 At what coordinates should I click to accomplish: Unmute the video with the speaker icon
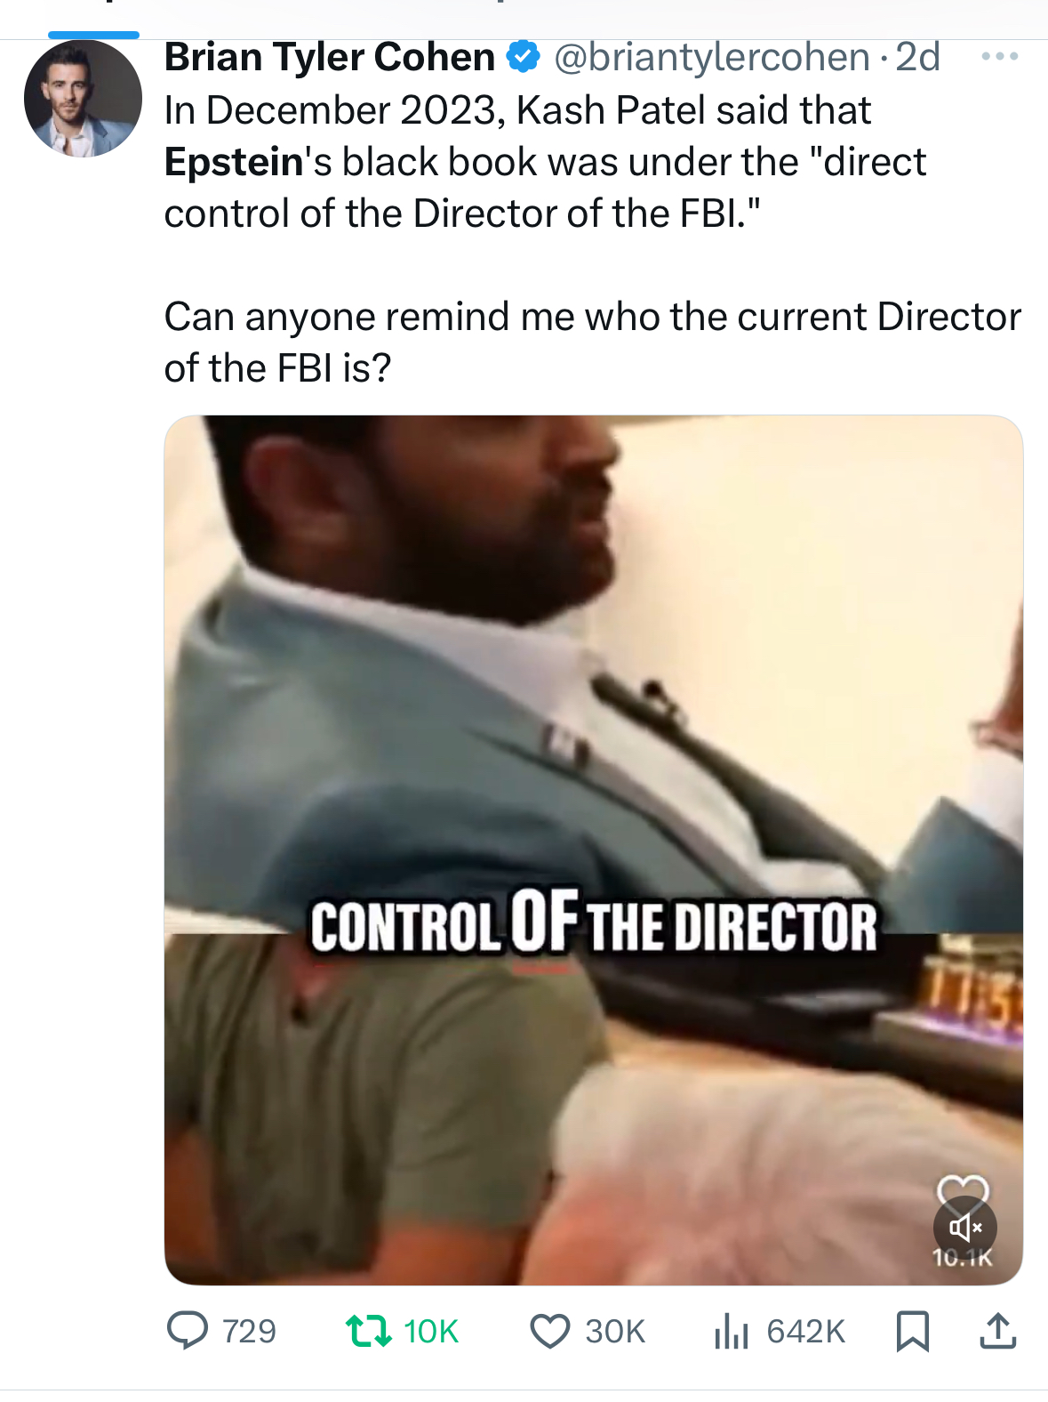(x=965, y=1228)
